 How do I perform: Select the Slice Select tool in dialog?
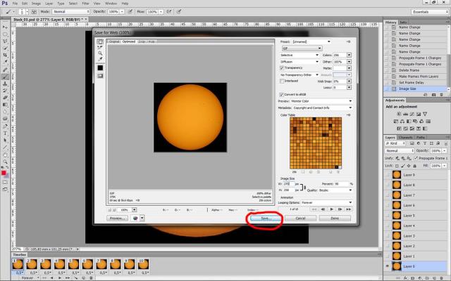pos(101,46)
